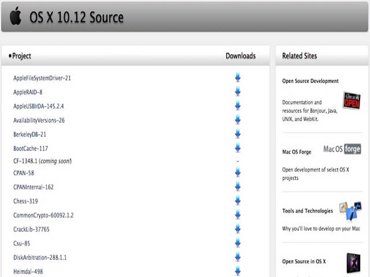Open the Open Source in OS X link
Image resolution: width=370 pixels, height=277 pixels.
tap(304, 261)
